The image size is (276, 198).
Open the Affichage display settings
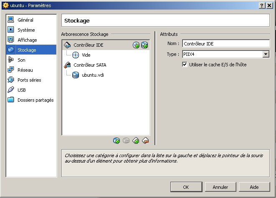(x=27, y=40)
